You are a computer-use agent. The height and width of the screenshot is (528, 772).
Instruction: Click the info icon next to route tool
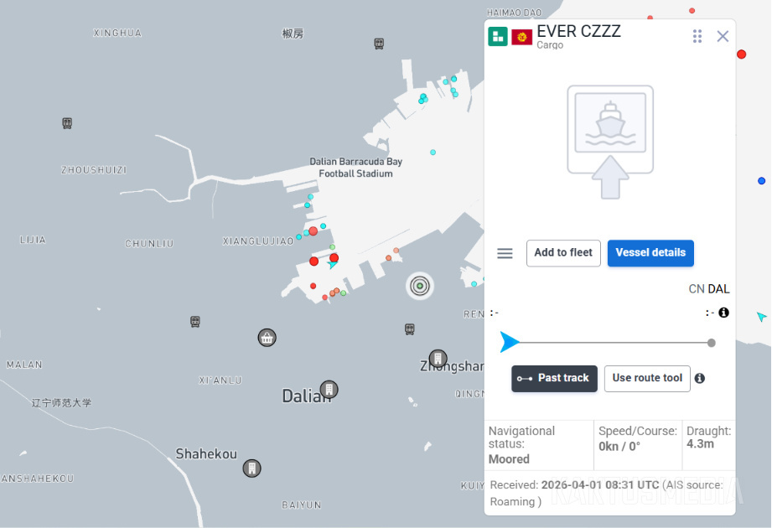(x=700, y=379)
